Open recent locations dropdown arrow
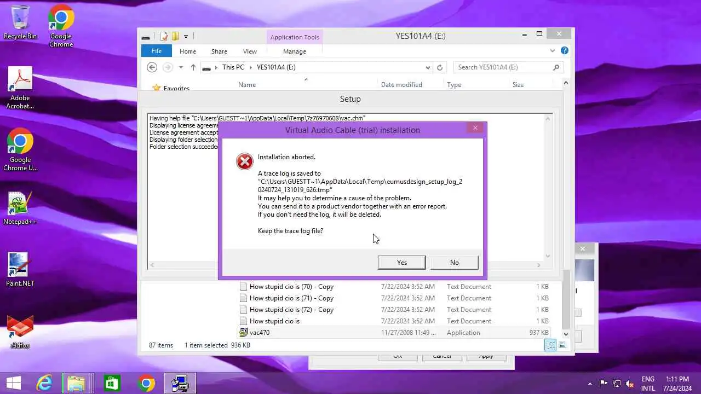701x394 pixels. pos(181,67)
